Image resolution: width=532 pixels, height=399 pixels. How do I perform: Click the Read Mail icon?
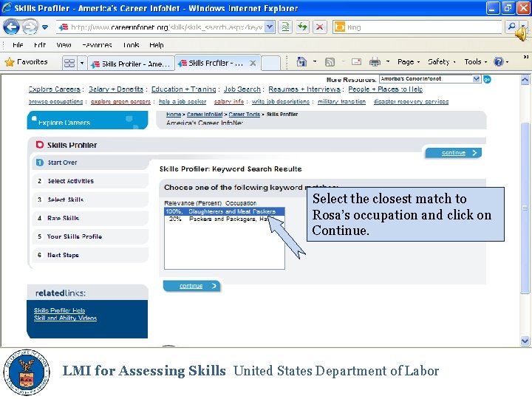[x=356, y=62]
